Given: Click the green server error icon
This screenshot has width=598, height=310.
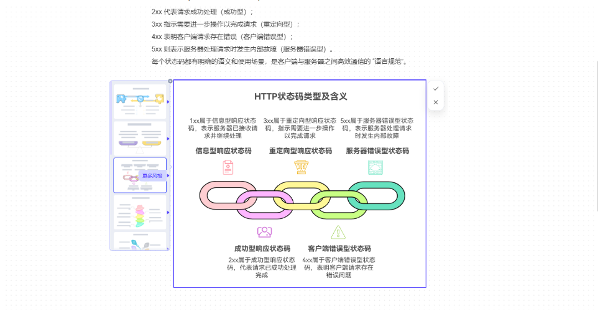Looking at the screenshot, I should tap(375, 167).
